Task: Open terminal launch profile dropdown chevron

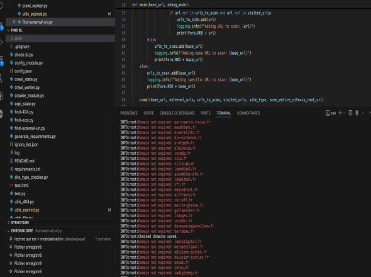Action: 344,113
